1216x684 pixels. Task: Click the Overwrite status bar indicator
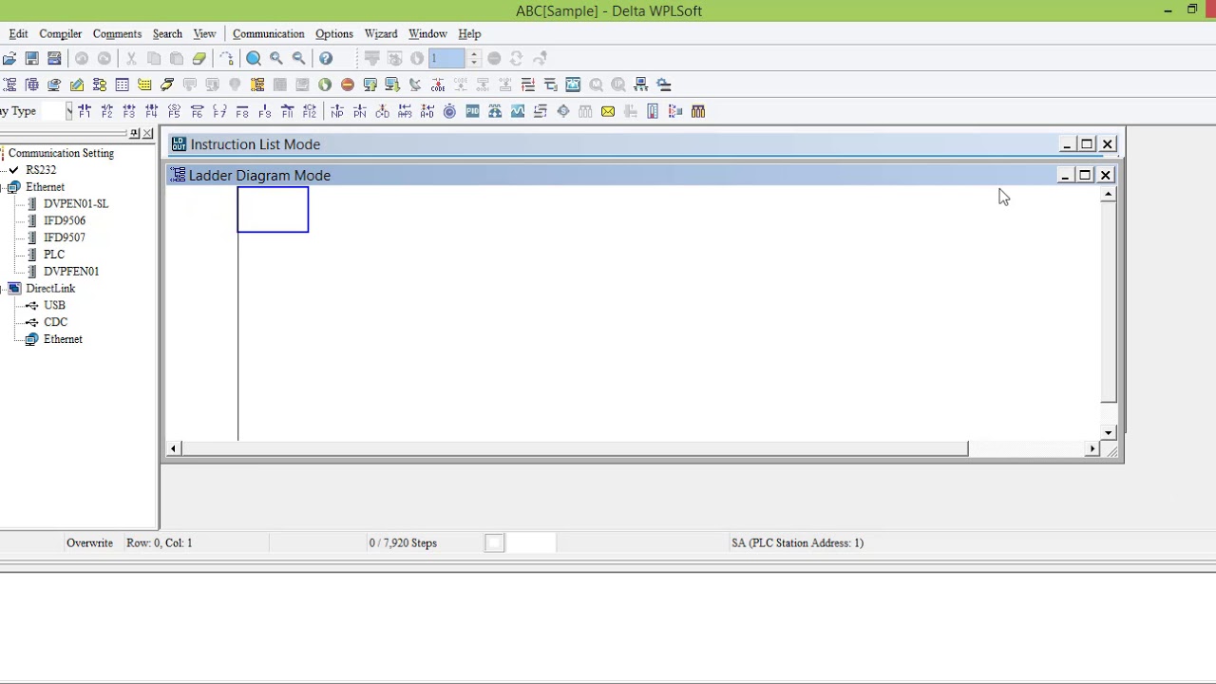(89, 543)
